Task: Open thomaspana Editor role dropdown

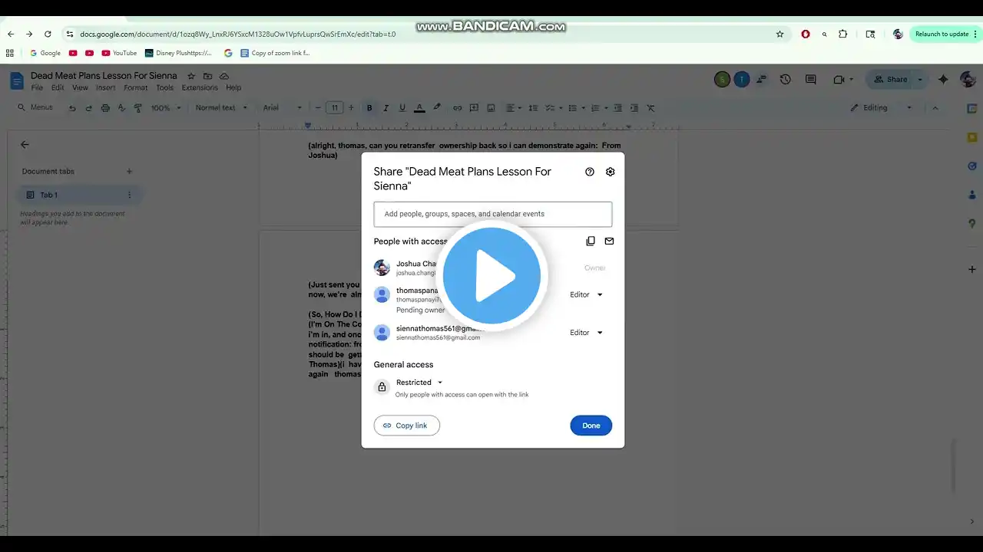Action: point(587,294)
